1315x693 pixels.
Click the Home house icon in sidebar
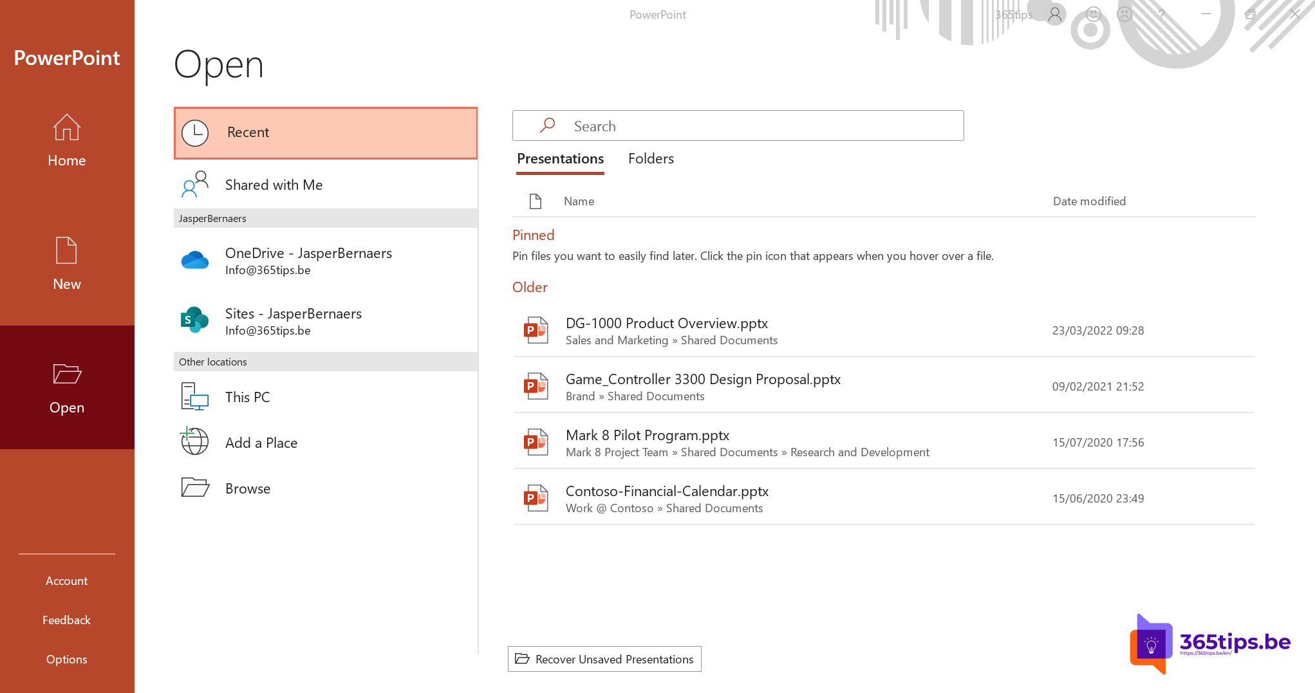(x=66, y=127)
